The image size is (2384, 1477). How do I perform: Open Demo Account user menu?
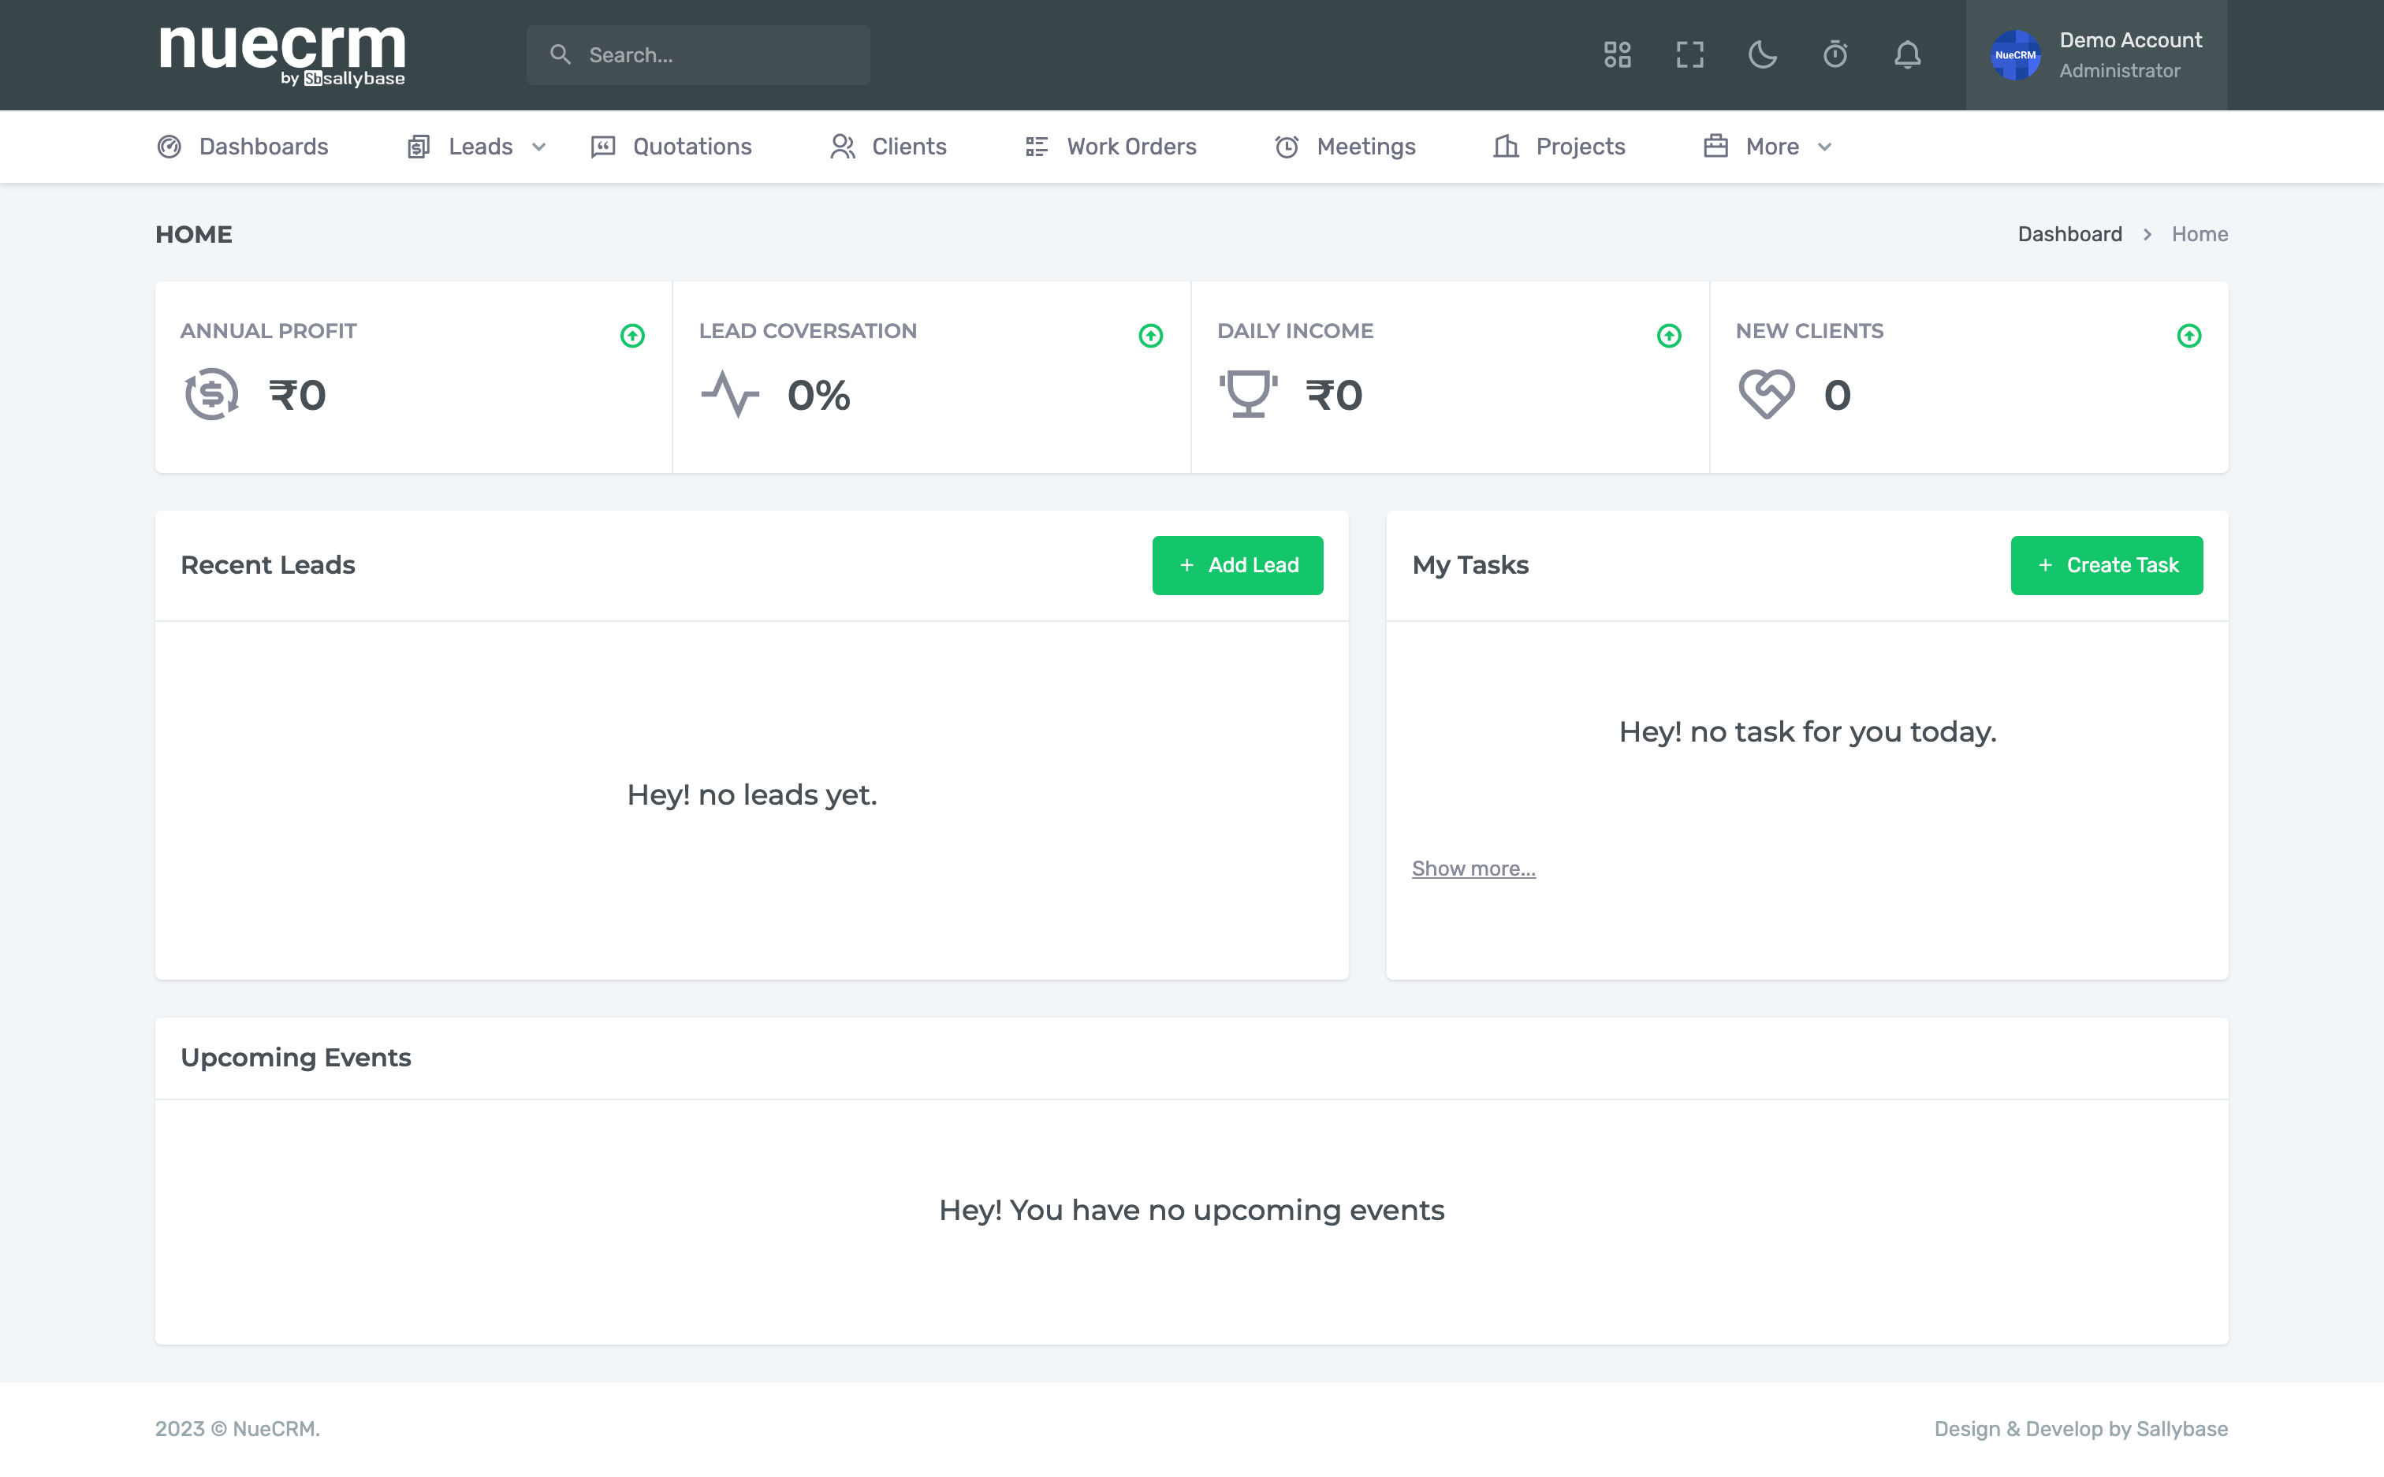(2095, 54)
